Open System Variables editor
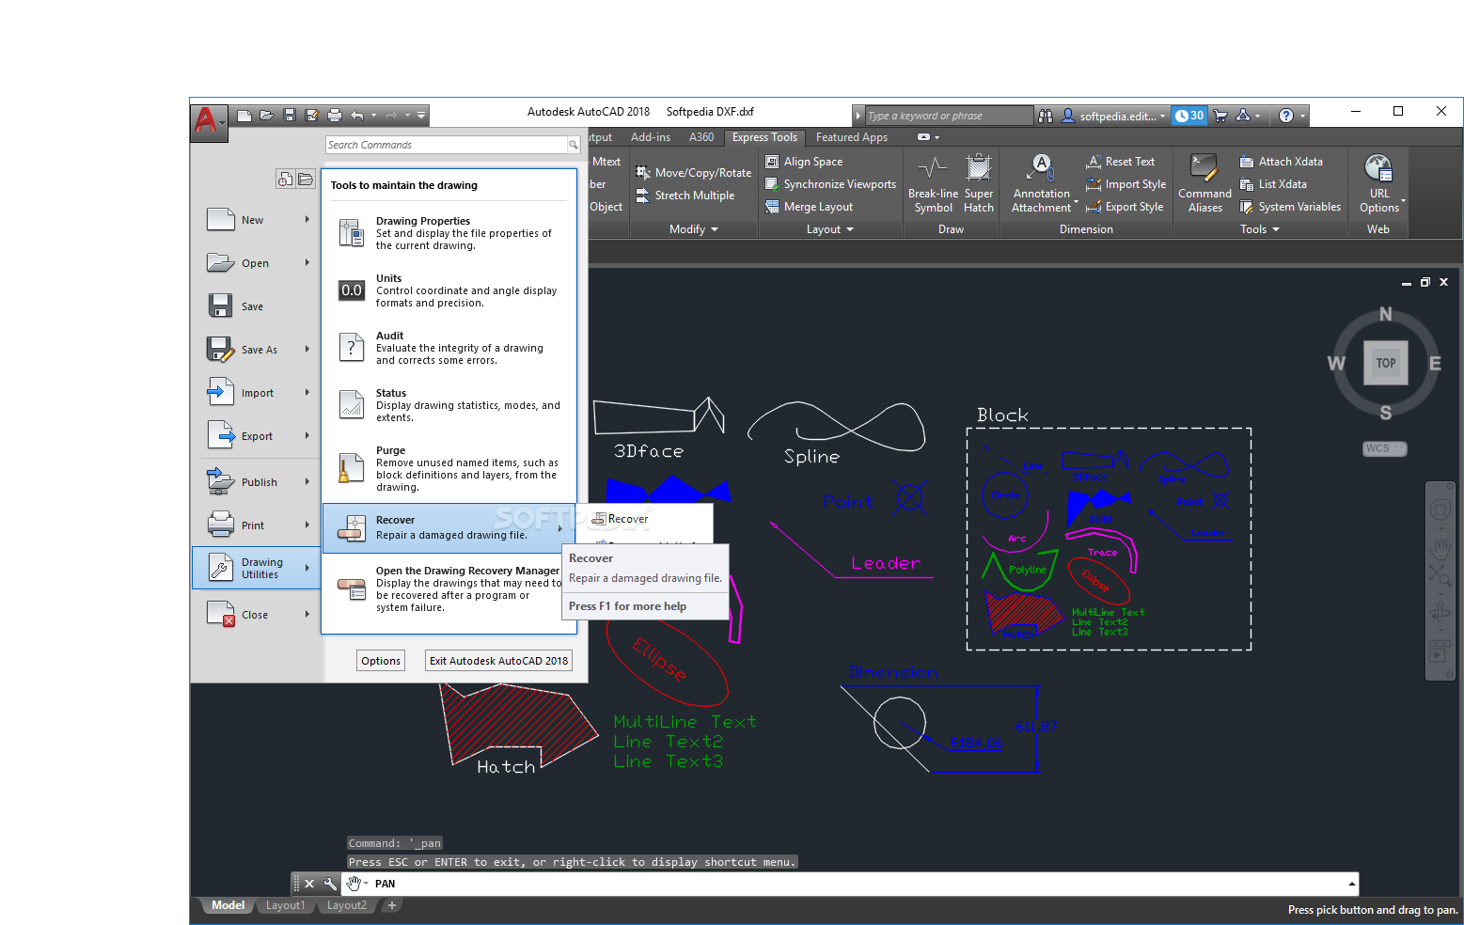The height and width of the screenshot is (925, 1464). click(x=1290, y=207)
